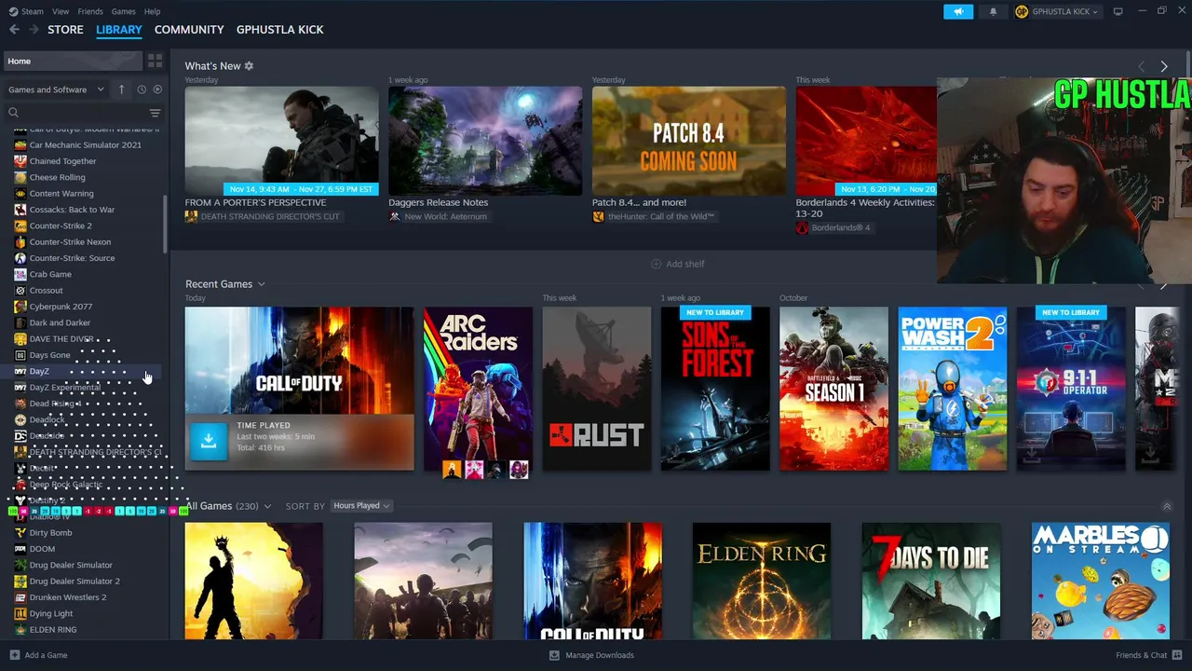1192x671 pixels.
Task: Click the forward navigation arrow
Action: click(34, 30)
